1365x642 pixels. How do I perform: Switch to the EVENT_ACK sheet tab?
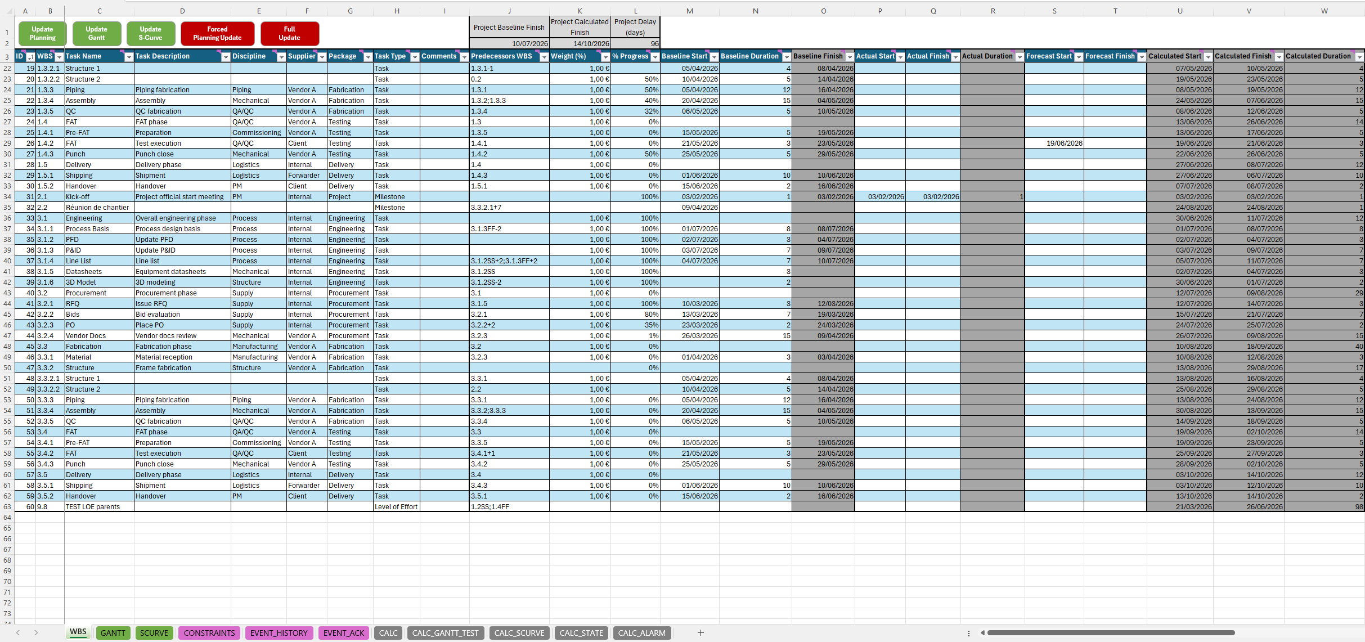pos(344,633)
